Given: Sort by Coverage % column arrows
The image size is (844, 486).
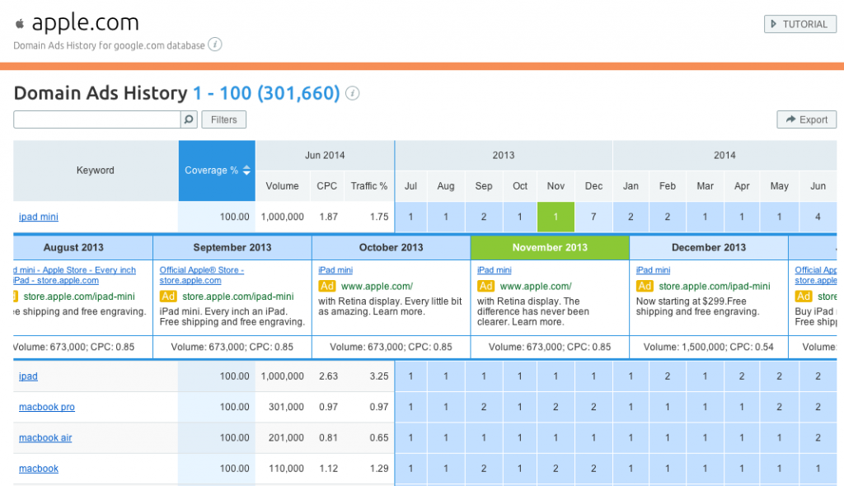Looking at the screenshot, I should tap(246, 171).
